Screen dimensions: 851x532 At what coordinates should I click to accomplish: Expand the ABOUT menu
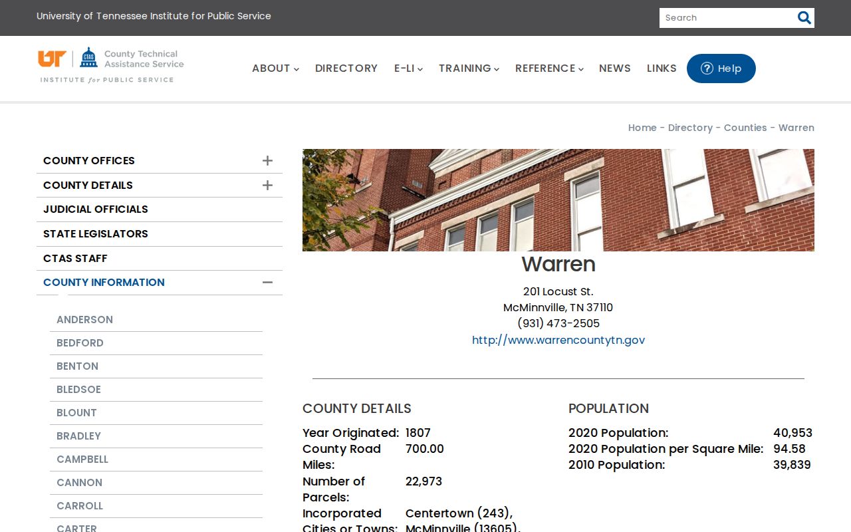click(x=275, y=68)
